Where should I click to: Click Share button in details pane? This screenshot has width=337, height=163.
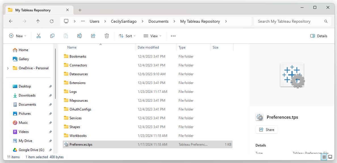coord(267,130)
